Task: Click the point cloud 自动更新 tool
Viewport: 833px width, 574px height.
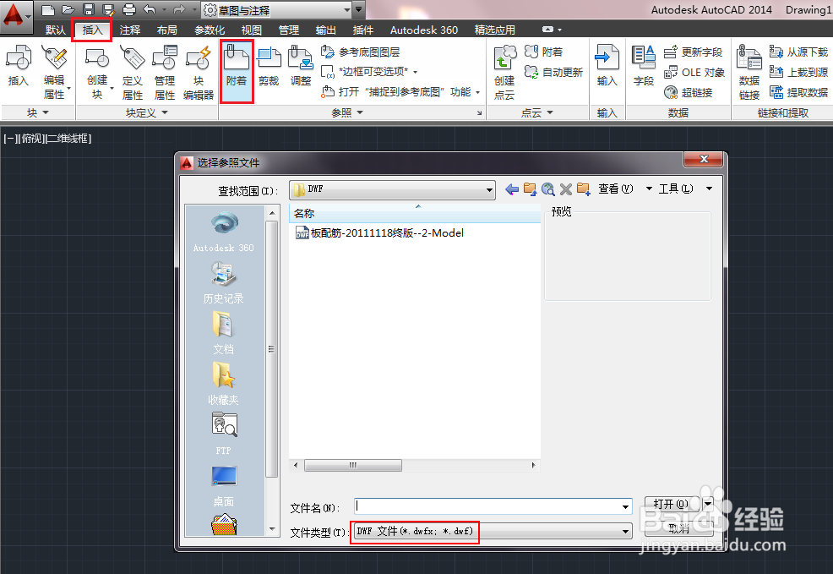Action: point(553,72)
